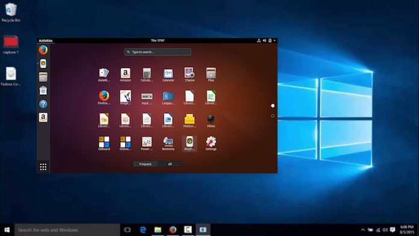
Task: Click Rhythmbox in the GNOME dock
Action: (43, 64)
